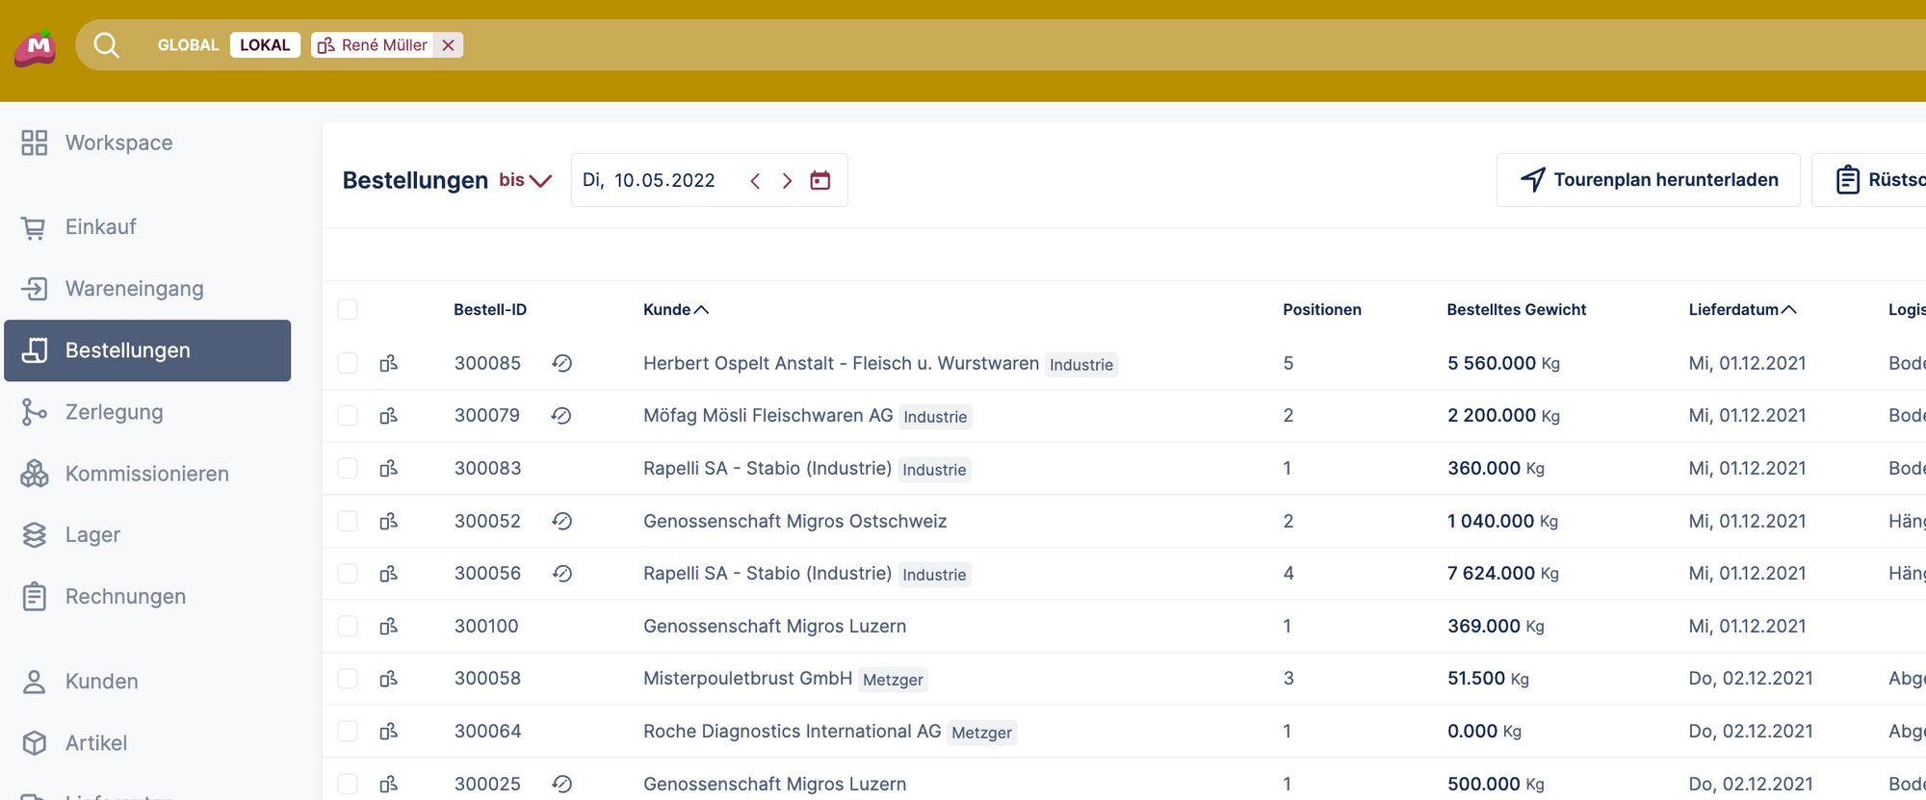Open the calendar date picker icon
The height and width of the screenshot is (800, 1926).
click(820, 180)
